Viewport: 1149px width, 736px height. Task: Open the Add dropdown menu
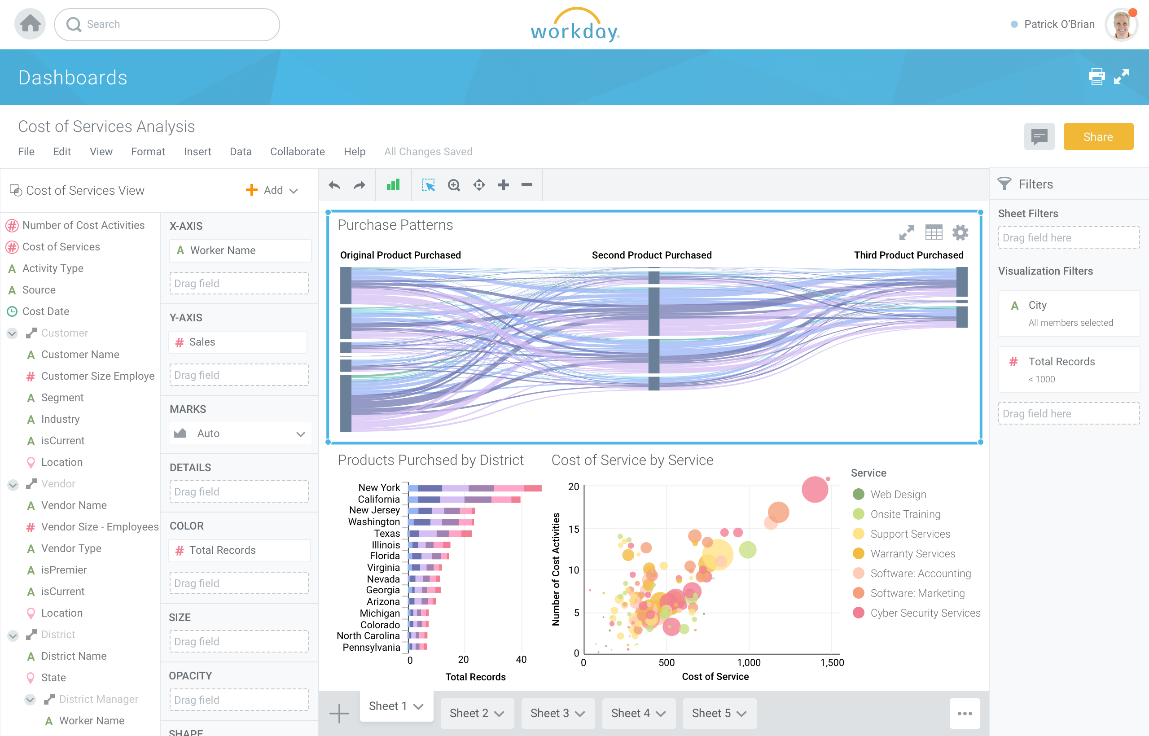pyautogui.click(x=272, y=190)
